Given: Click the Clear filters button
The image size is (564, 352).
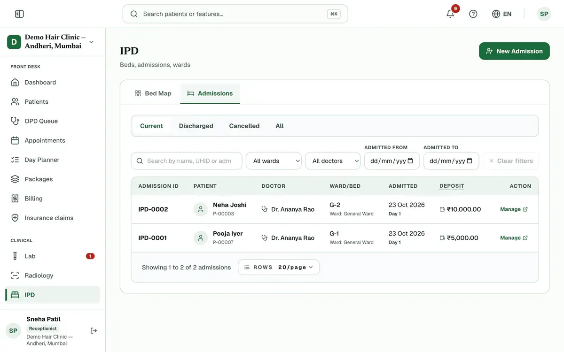Looking at the screenshot, I should click(x=511, y=161).
